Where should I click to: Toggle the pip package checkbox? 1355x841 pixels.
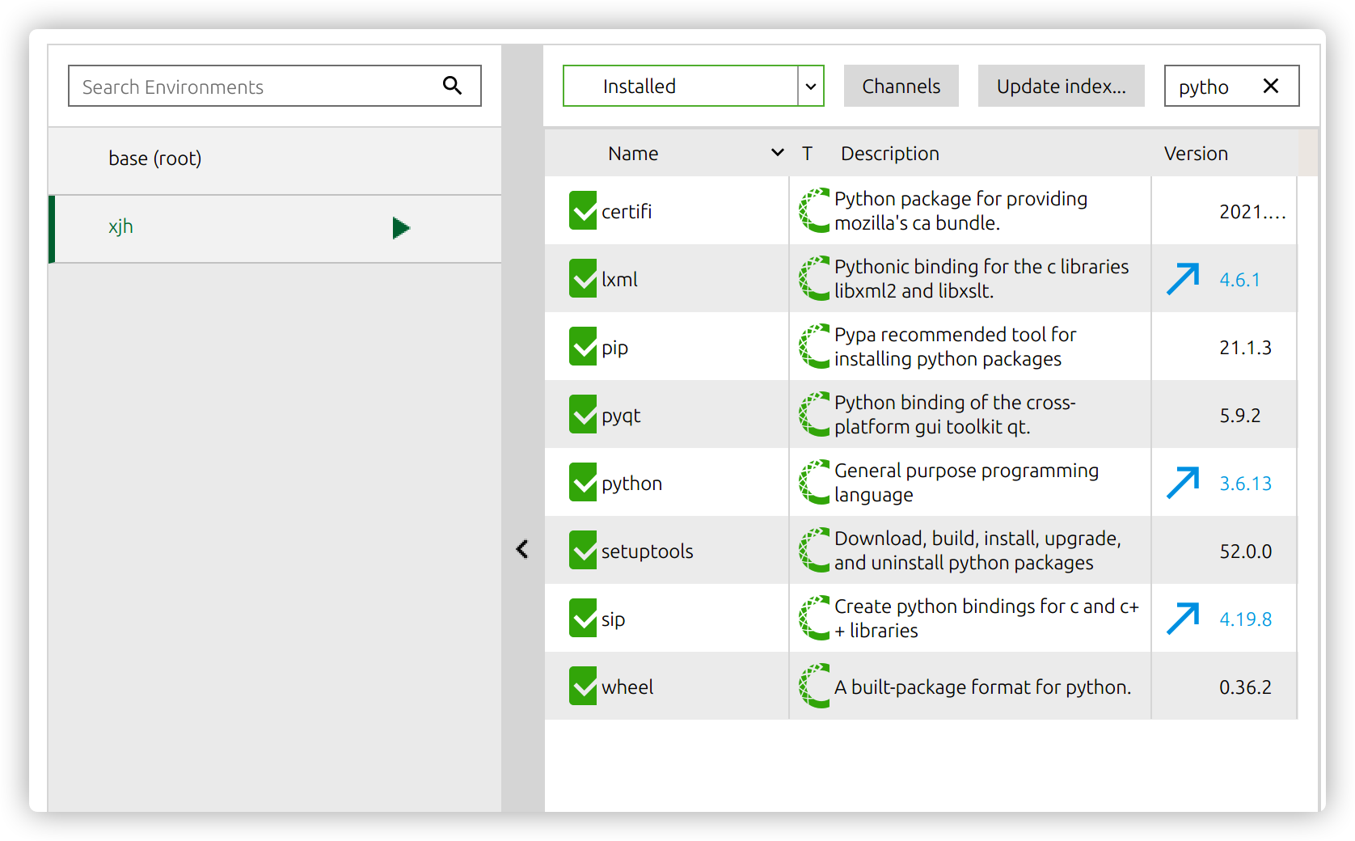coord(583,346)
